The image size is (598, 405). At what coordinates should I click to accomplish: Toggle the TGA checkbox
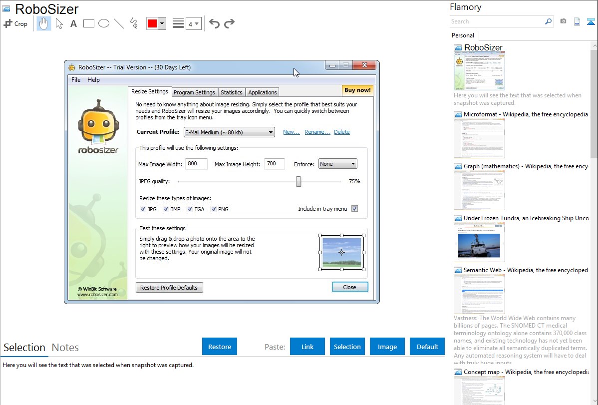[190, 209]
